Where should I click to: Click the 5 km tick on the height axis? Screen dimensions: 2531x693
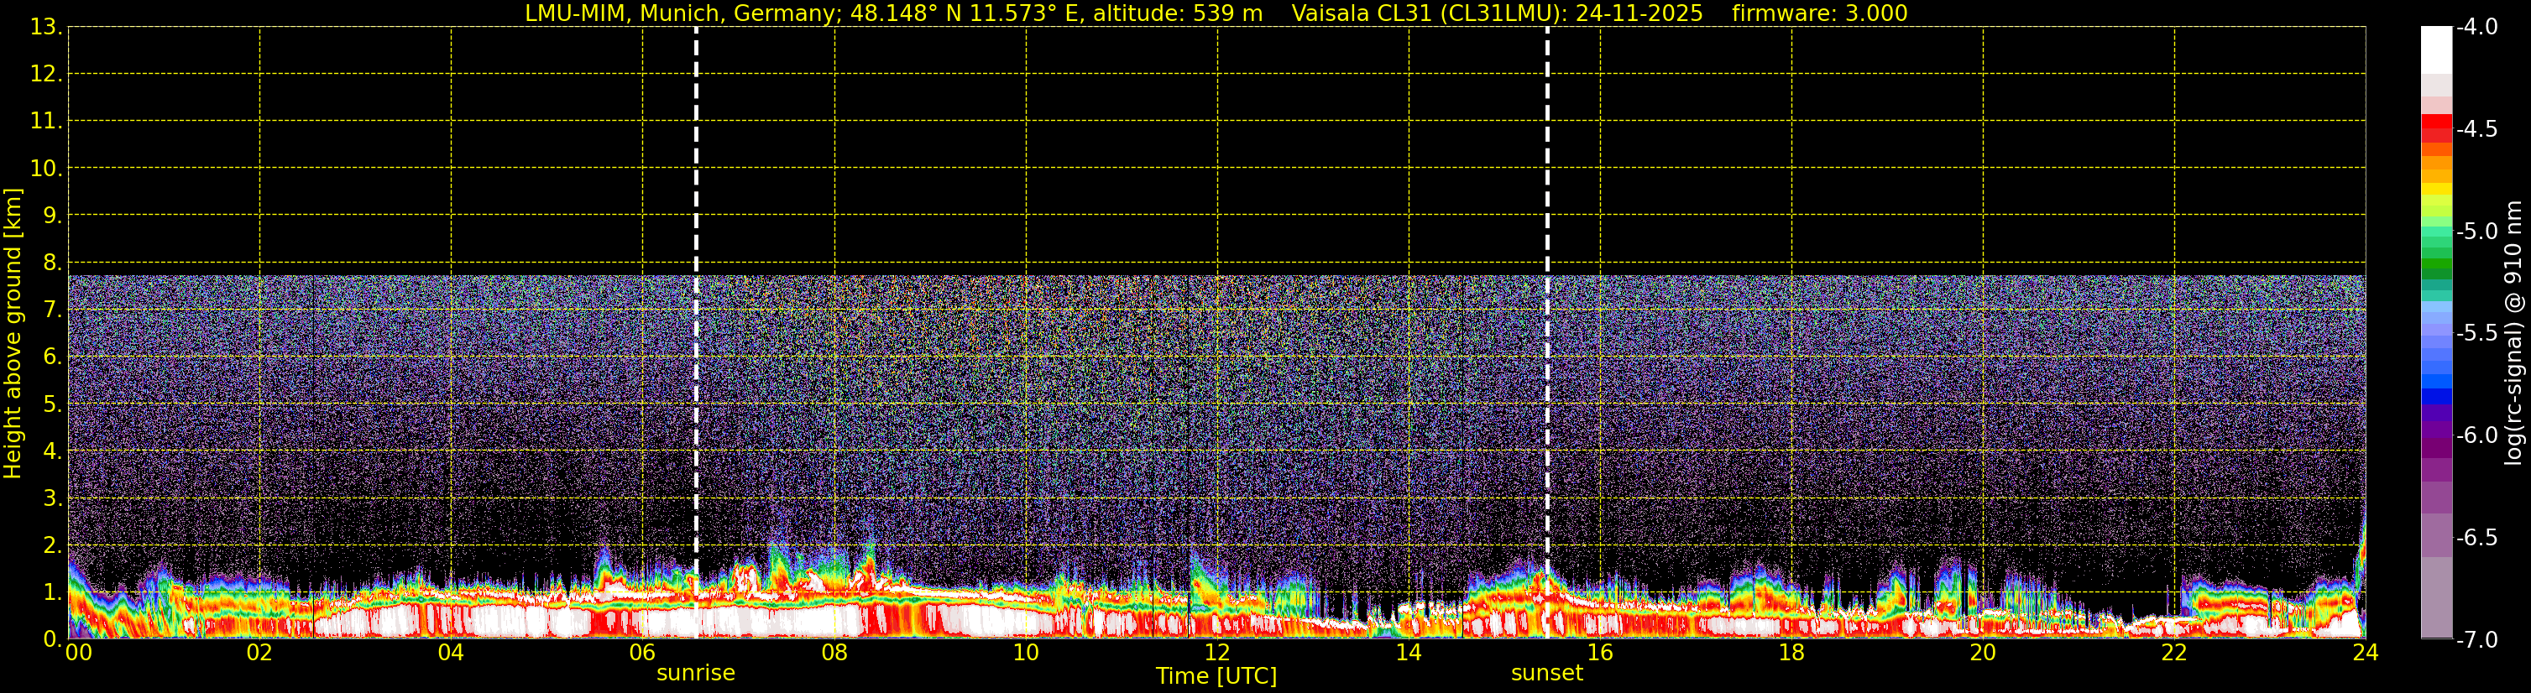tap(51, 404)
